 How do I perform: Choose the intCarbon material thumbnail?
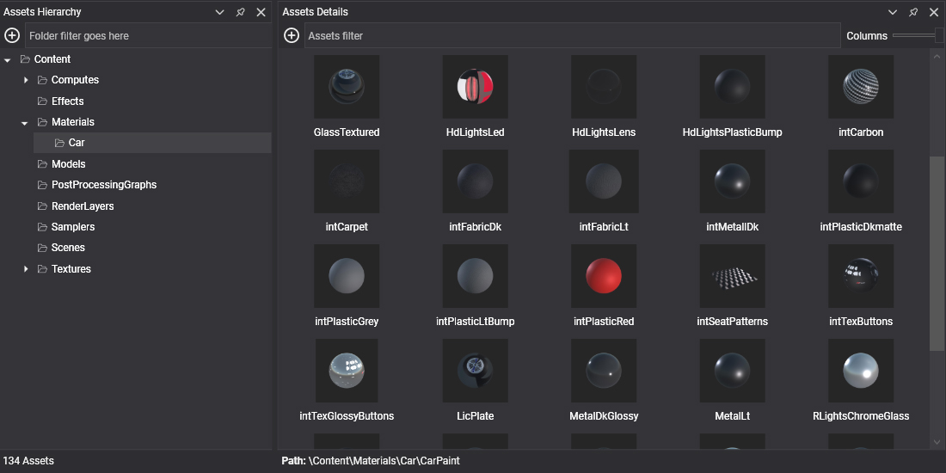coord(860,87)
